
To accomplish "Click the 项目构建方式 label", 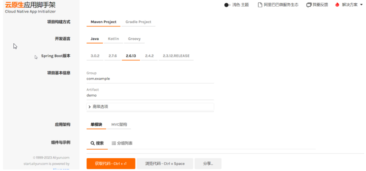I will click(x=59, y=22).
